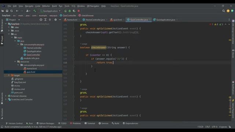Open Search Everywhere magnifier icon
This screenshot has width=235, height=132.
(224, 11)
